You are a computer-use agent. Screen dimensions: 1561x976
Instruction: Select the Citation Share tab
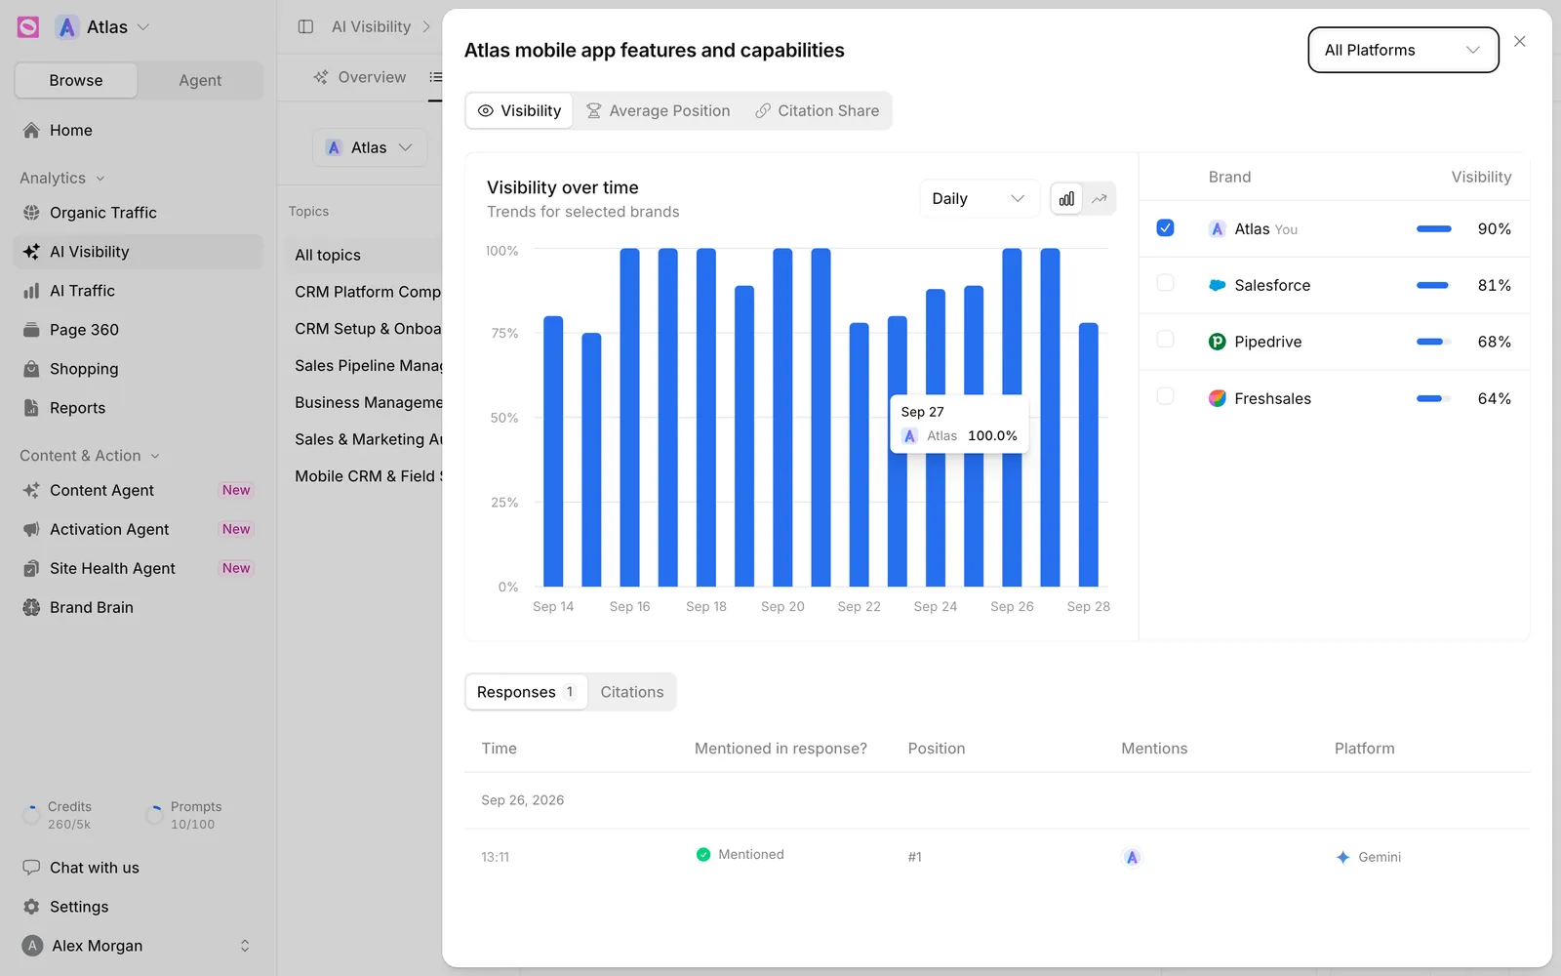pyautogui.click(x=818, y=110)
